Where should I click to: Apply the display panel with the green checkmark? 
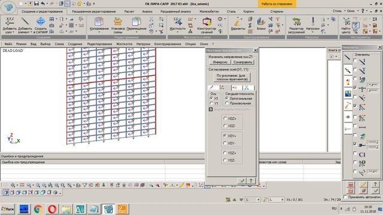click(x=376, y=191)
